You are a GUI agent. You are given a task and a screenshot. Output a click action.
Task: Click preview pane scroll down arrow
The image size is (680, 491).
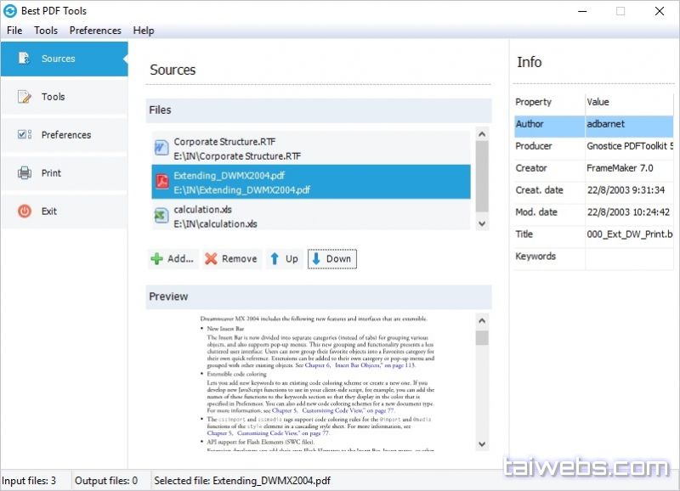[482, 443]
